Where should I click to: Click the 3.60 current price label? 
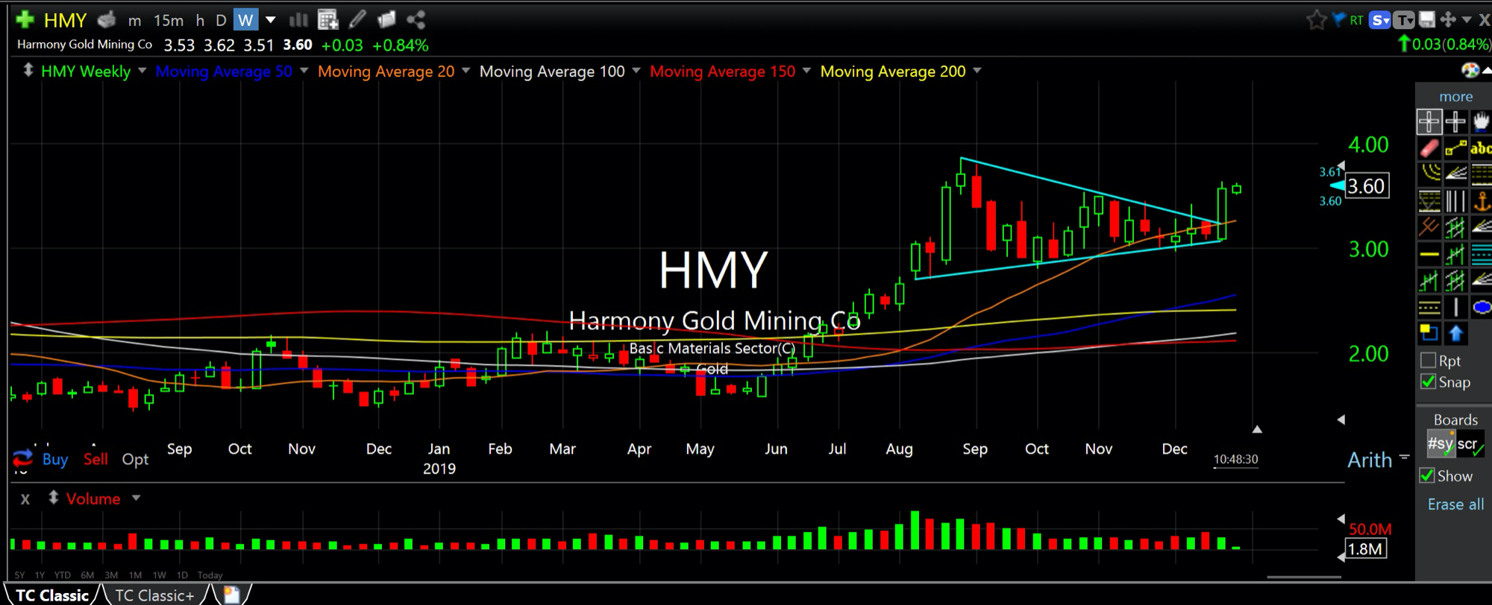point(1367,186)
